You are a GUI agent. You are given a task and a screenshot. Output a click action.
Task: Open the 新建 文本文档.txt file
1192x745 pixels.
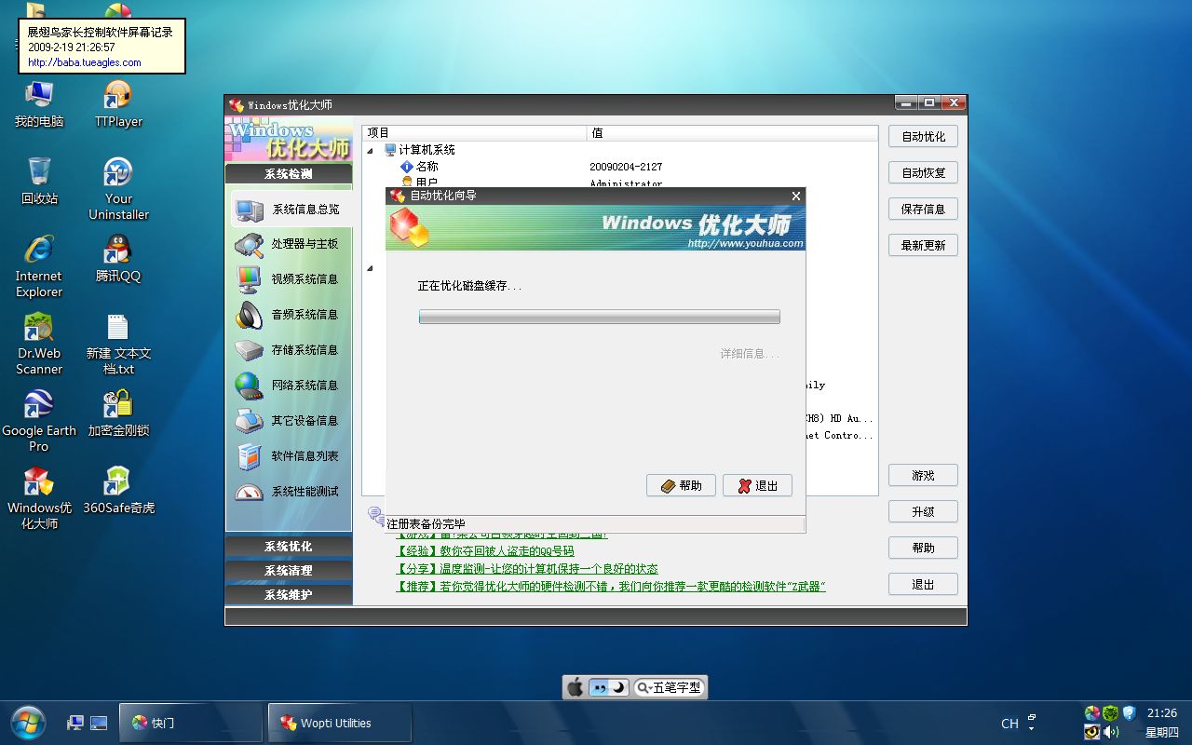pos(118,344)
